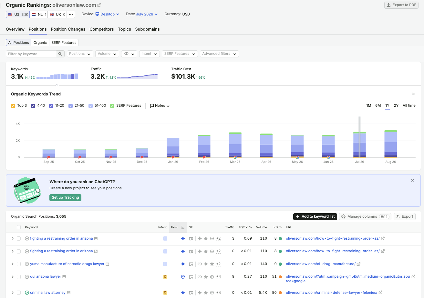Click local pack pin icon in dui row
Viewport: 424px width, 298px height.
pos(183,277)
